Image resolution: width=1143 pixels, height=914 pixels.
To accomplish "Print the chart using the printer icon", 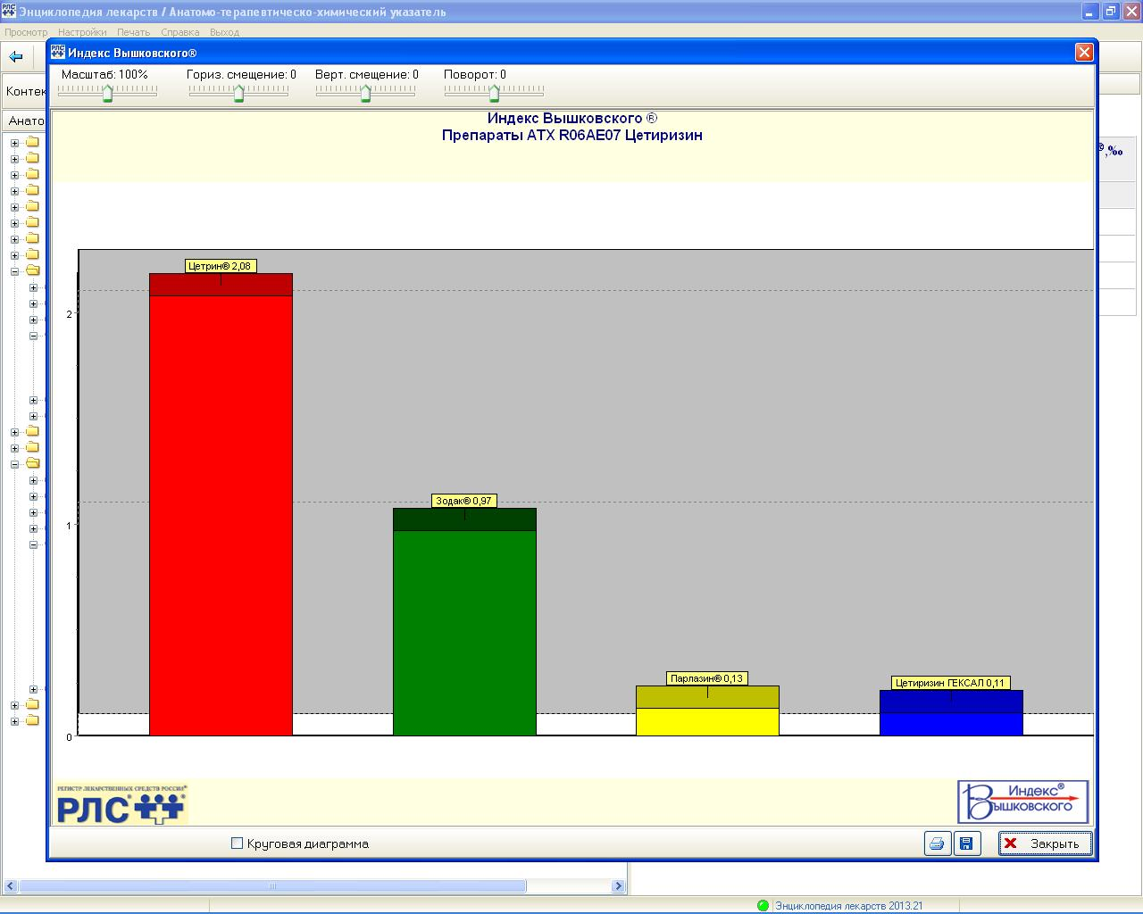I will (x=937, y=843).
